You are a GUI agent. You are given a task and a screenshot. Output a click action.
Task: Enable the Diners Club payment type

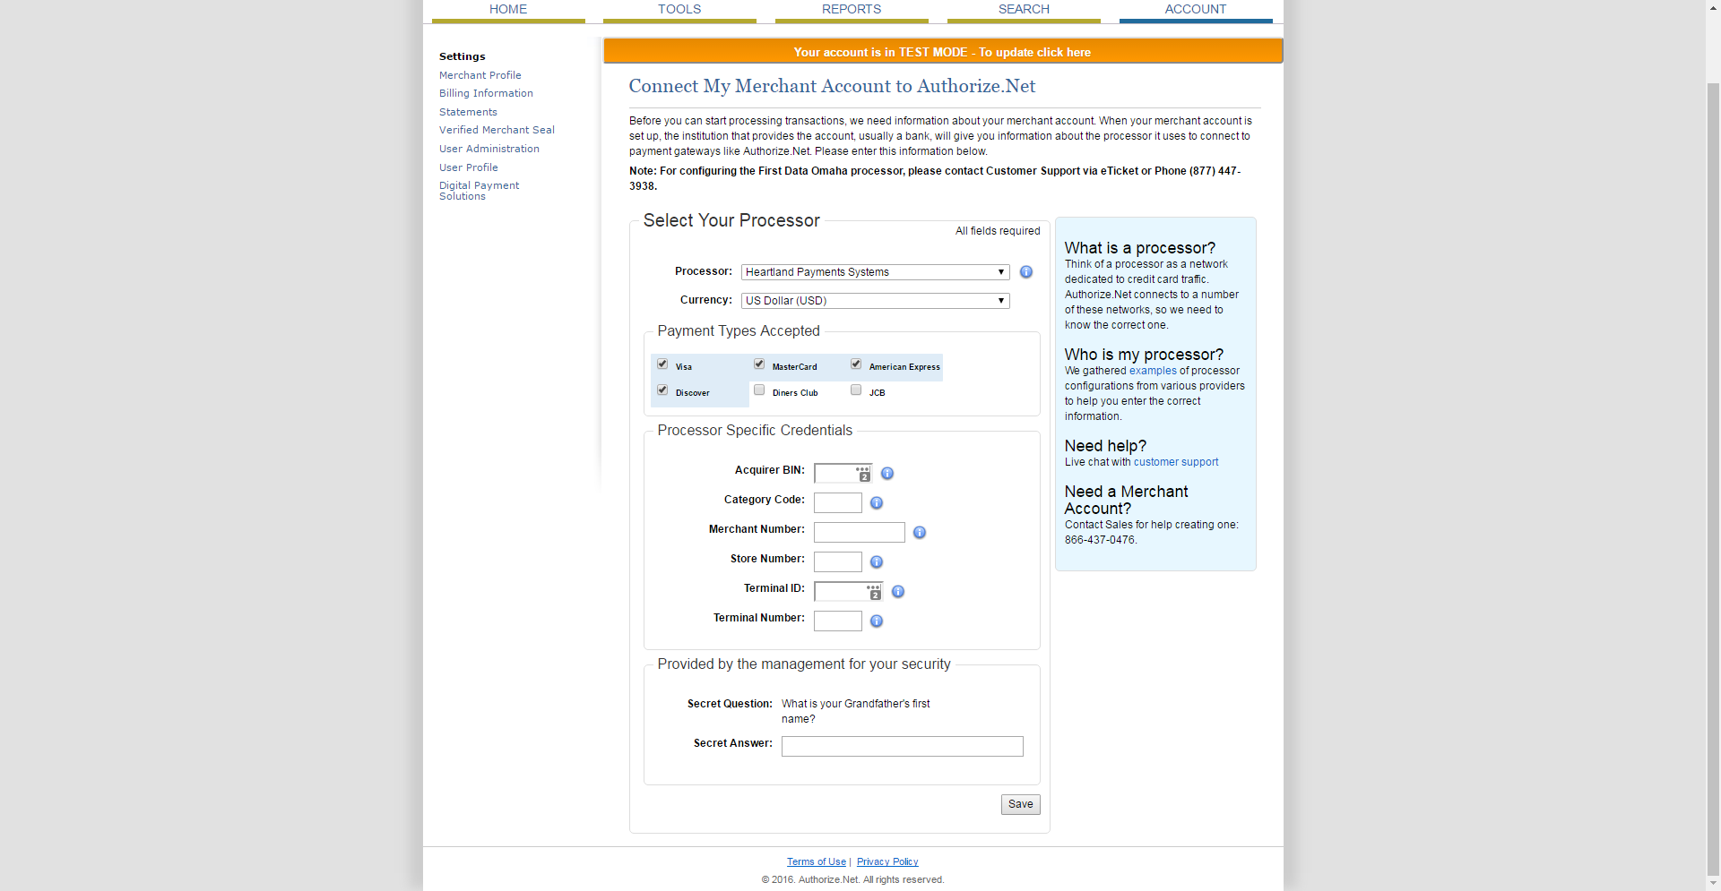[759, 390]
